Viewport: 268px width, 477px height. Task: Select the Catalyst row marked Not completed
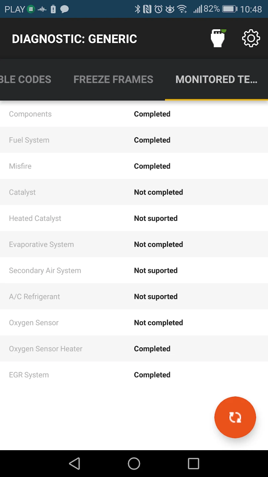point(134,192)
